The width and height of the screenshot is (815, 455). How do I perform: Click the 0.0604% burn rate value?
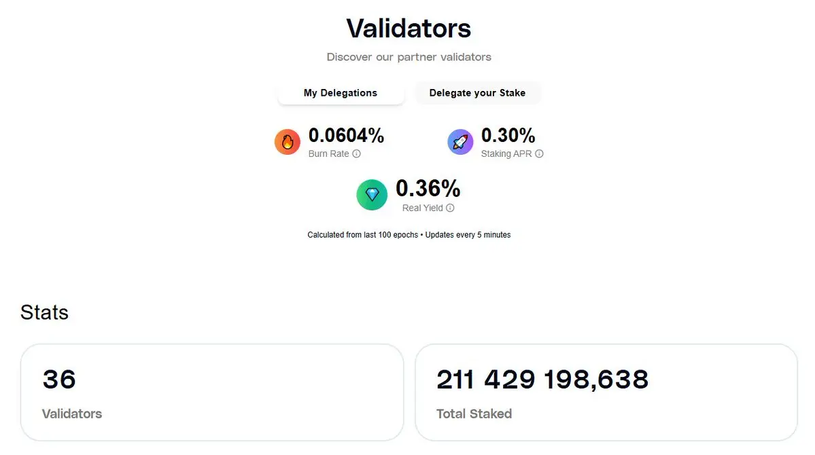tap(346, 136)
